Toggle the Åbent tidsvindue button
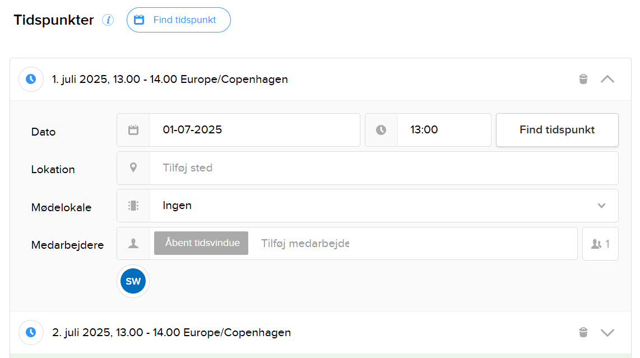This screenshot has width=640, height=358. [201, 243]
